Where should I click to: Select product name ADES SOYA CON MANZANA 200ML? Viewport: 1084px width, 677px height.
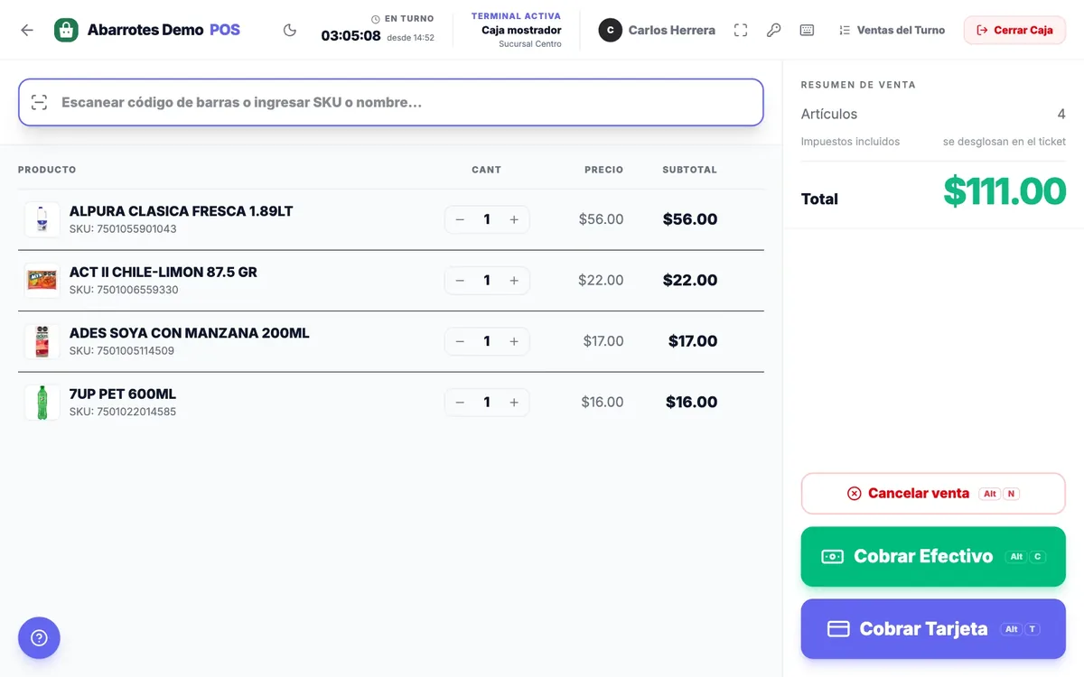[190, 333]
